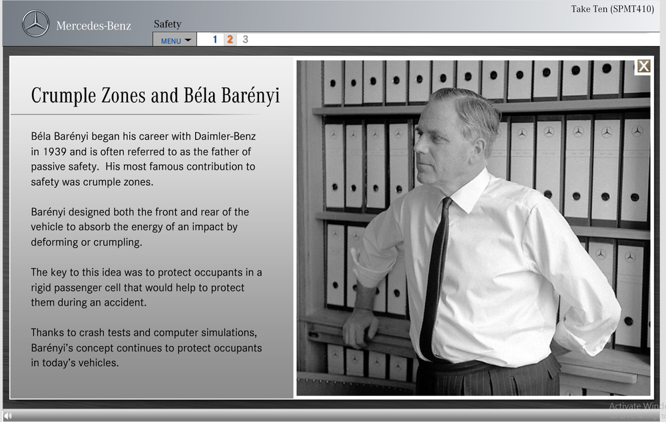The image size is (666, 422).
Task: Click the paragraph about deforming or crumpling
Action: tap(140, 227)
